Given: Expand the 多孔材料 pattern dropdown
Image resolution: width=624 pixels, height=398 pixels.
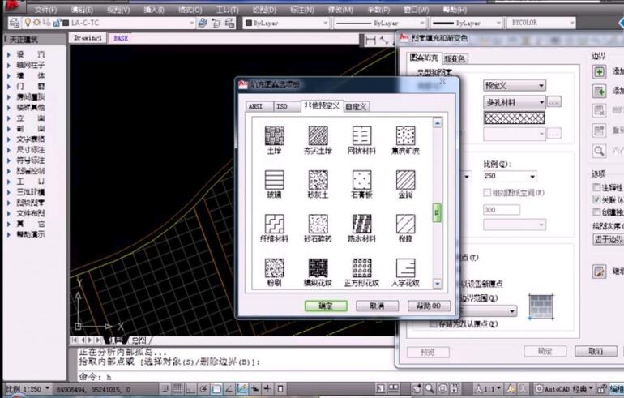Looking at the screenshot, I should pyautogui.click(x=514, y=102).
